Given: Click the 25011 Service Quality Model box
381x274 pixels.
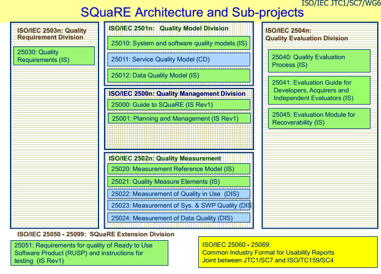Looking at the screenshot, I should click(x=179, y=59).
